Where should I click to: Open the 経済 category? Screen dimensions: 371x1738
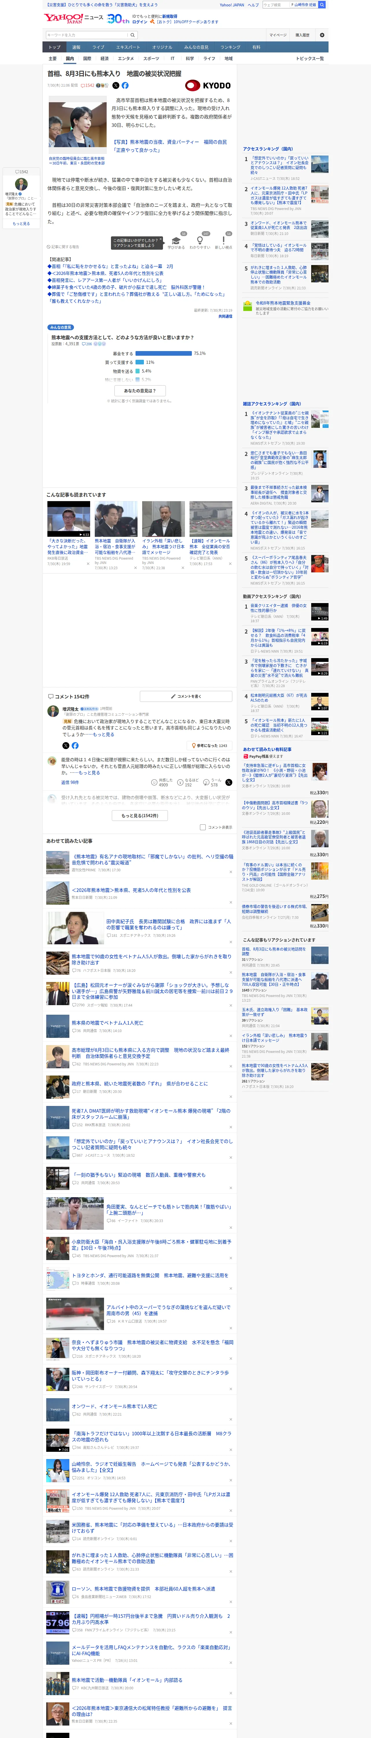[x=104, y=59]
